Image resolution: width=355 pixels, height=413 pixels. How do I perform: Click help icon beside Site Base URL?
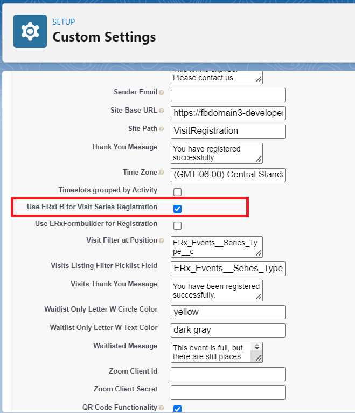click(162, 111)
